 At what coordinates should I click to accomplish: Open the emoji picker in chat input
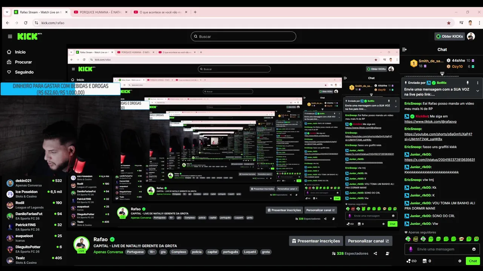pyautogui.click(x=474, y=249)
